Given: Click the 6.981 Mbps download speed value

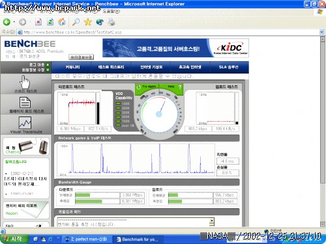Looking at the screenshot, I should [70, 129].
